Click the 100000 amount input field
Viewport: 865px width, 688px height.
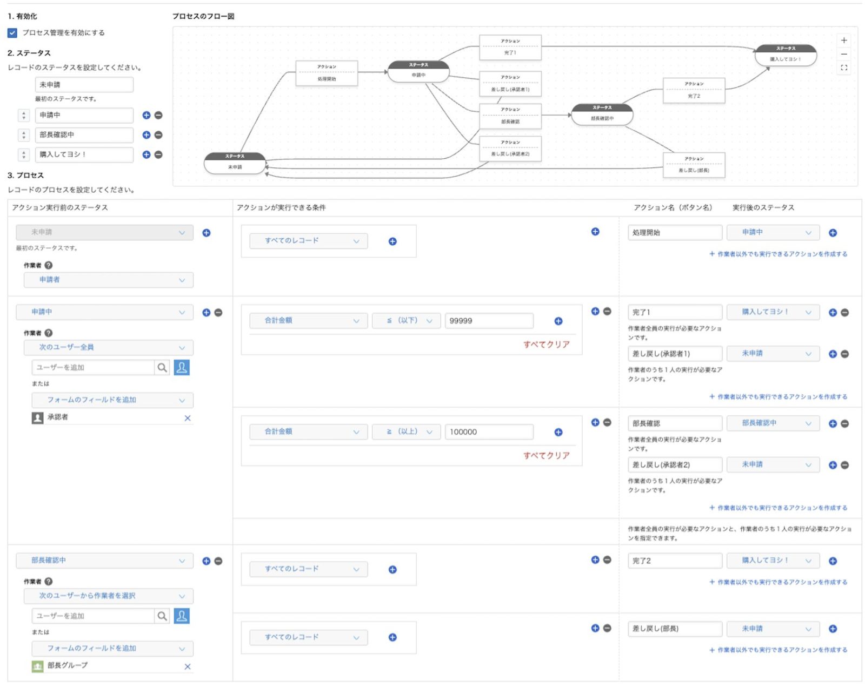(489, 432)
